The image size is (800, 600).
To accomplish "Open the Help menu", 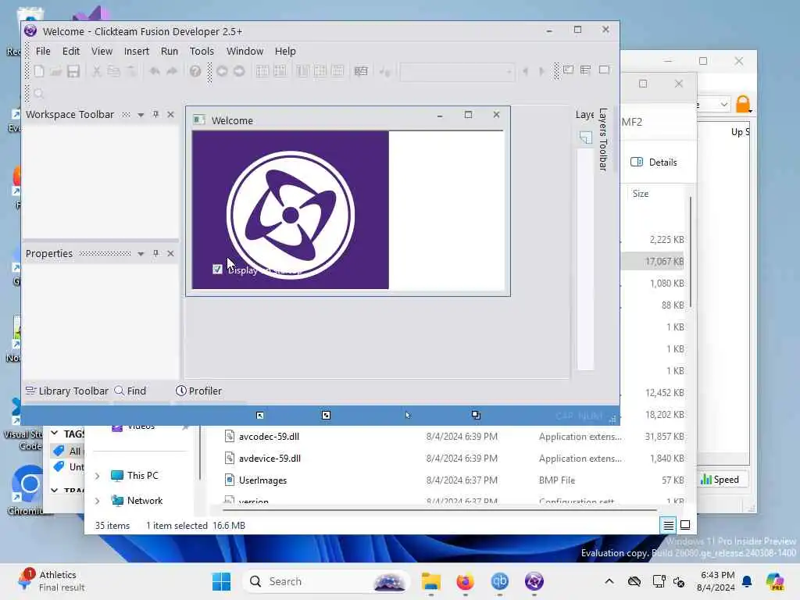I will tap(285, 51).
